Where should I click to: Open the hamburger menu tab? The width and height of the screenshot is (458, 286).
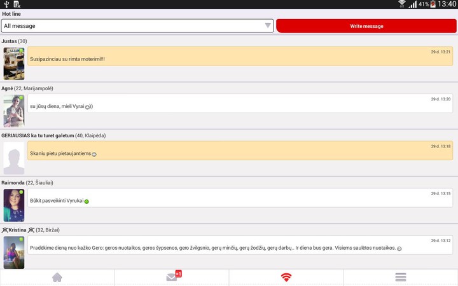coord(401,277)
